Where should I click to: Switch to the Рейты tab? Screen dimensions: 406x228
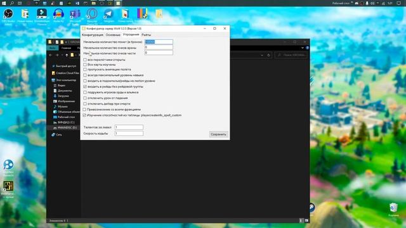(147, 35)
